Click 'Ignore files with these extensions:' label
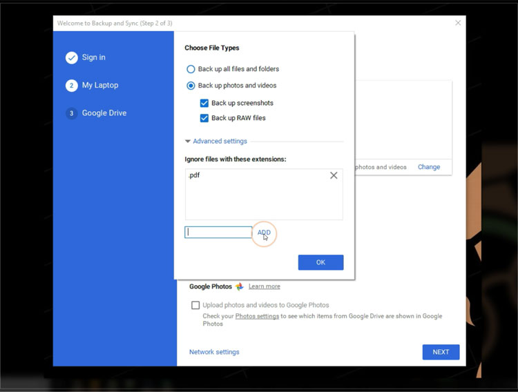Image resolution: width=518 pixels, height=392 pixels. pos(236,159)
